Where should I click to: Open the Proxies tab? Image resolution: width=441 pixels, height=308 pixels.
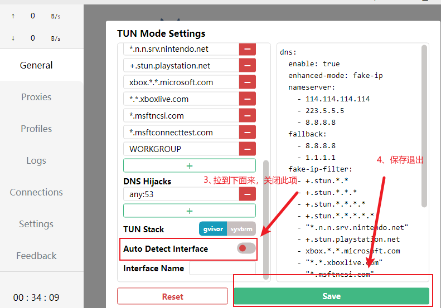36,97
